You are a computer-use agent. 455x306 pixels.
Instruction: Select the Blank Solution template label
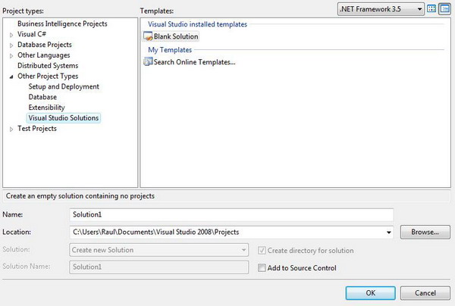176,36
